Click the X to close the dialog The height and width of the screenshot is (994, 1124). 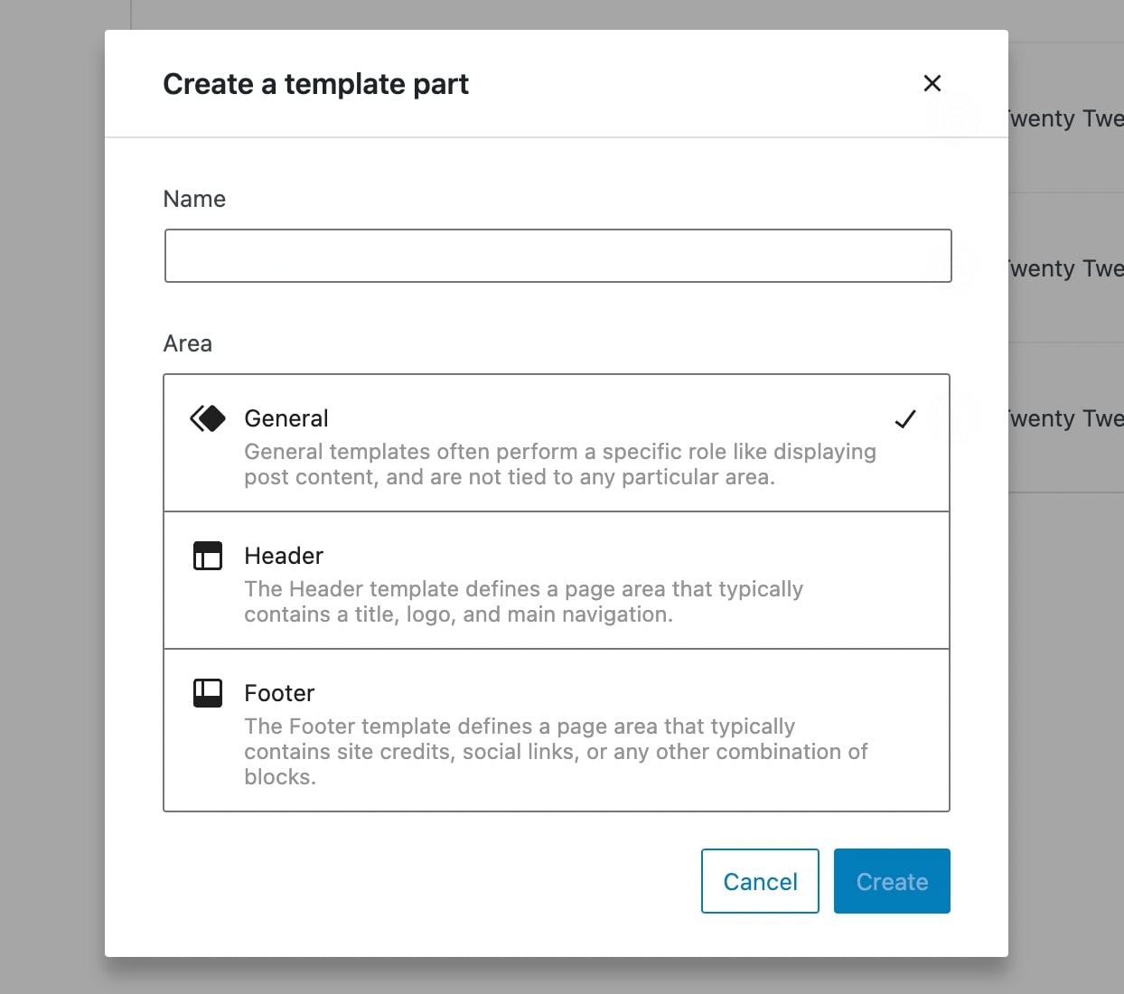[x=932, y=83]
